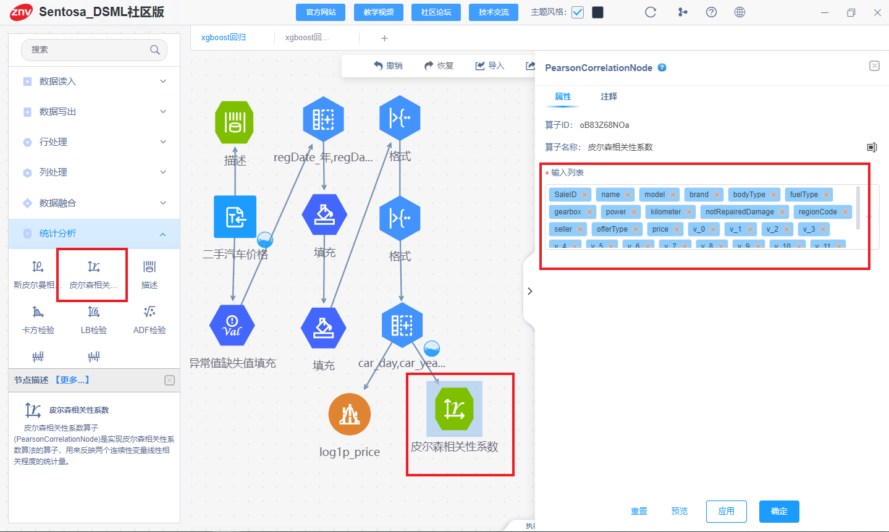Select the upper 格式 format node

tap(400, 117)
